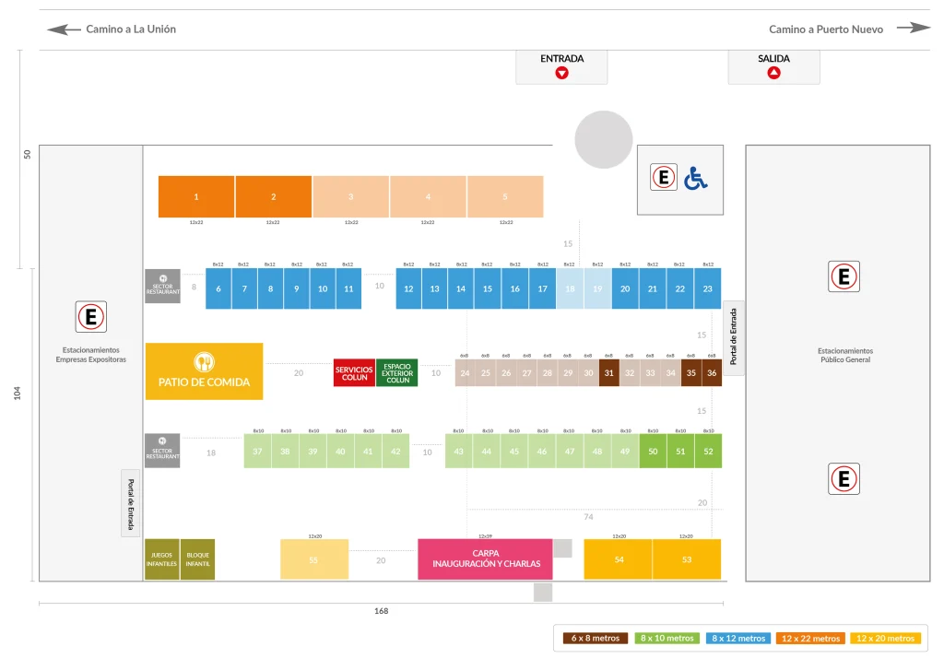
Task: Click the lower E icon in Público General parking
Action: 844,478
